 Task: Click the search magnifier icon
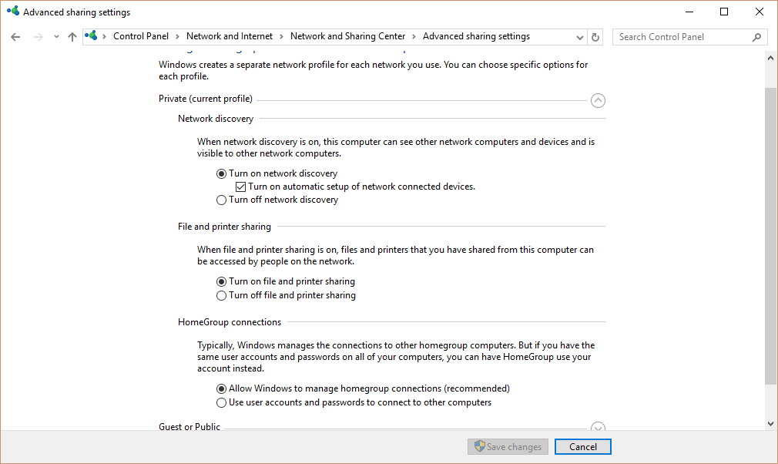point(756,37)
